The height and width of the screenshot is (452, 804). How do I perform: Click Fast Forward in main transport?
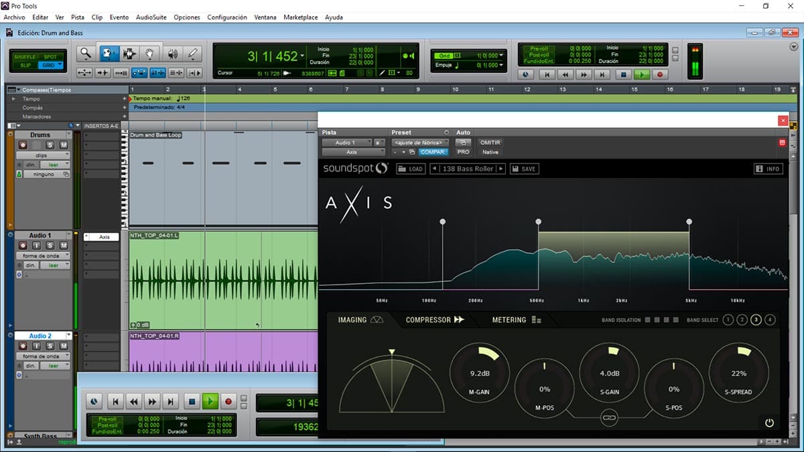coord(585,75)
